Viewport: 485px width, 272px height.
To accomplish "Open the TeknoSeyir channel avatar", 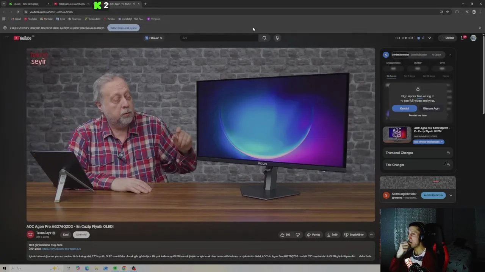I will (x=30, y=235).
